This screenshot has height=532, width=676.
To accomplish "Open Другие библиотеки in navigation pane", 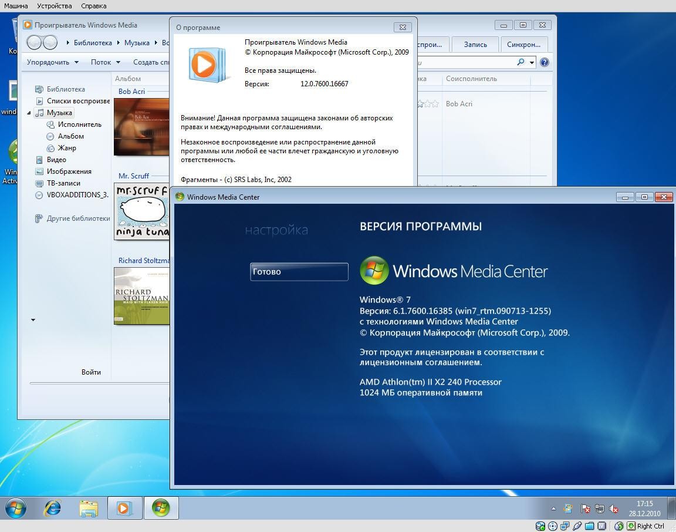I will (72, 218).
